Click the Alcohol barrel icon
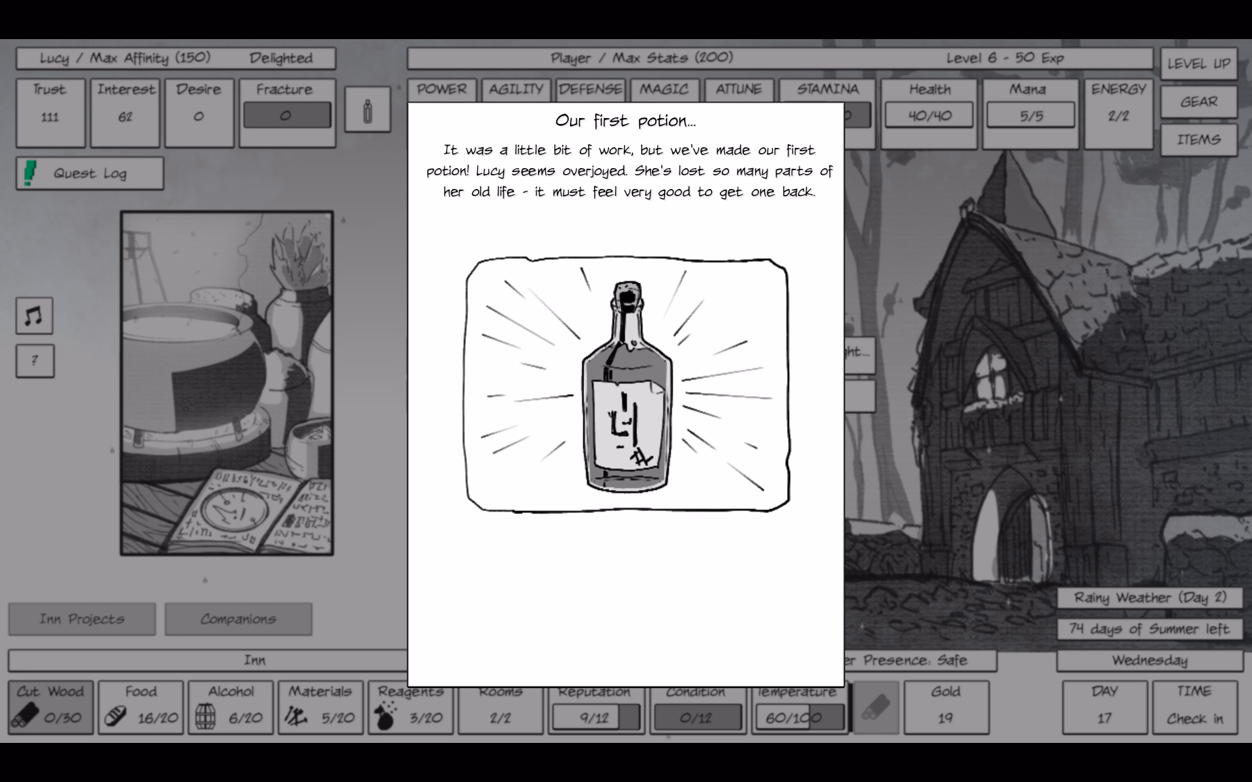 [205, 717]
